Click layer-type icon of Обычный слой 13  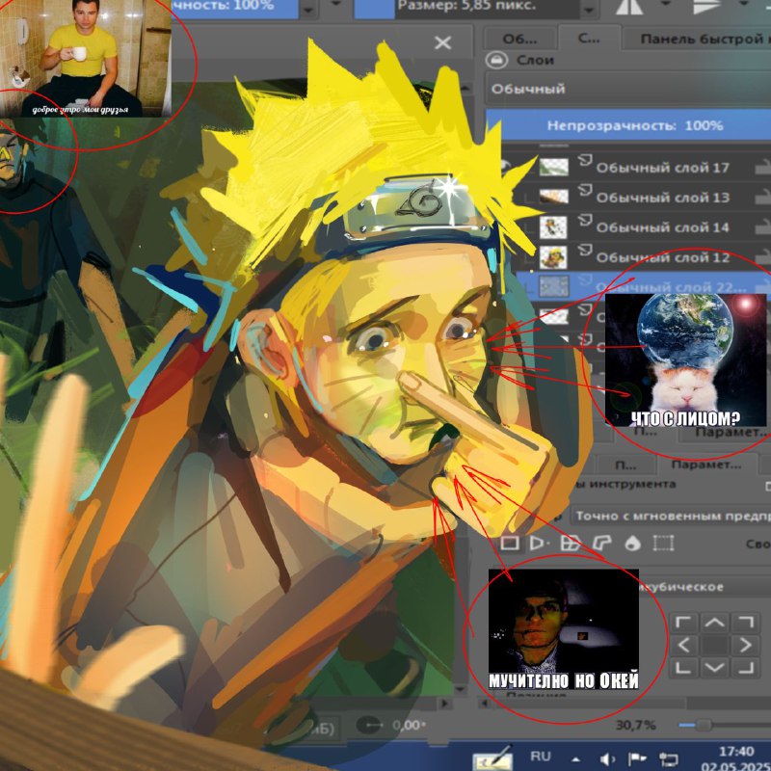[x=585, y=190]
